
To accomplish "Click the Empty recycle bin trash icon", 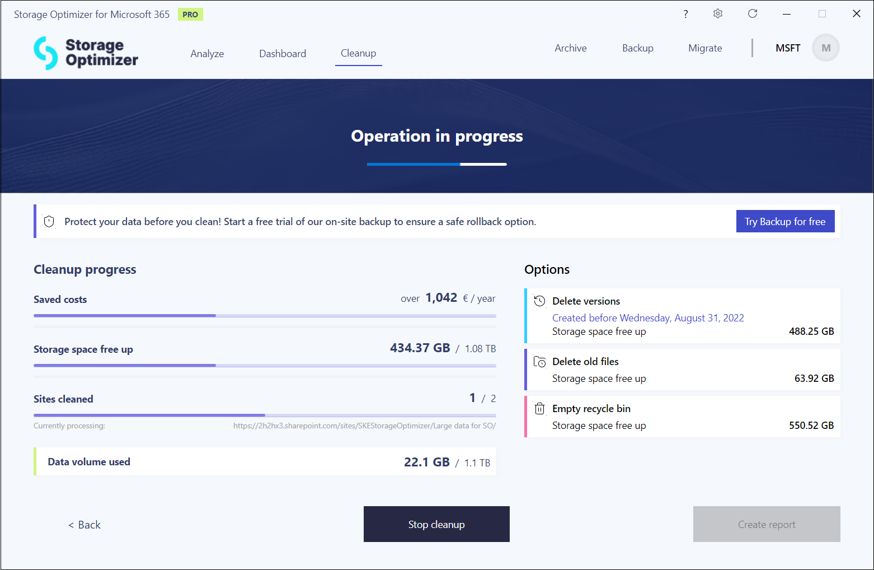I will [539, 409].
